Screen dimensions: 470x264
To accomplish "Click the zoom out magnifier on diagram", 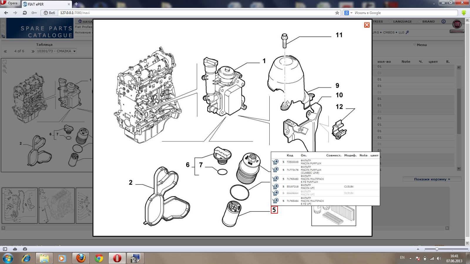I will point(4,71).
